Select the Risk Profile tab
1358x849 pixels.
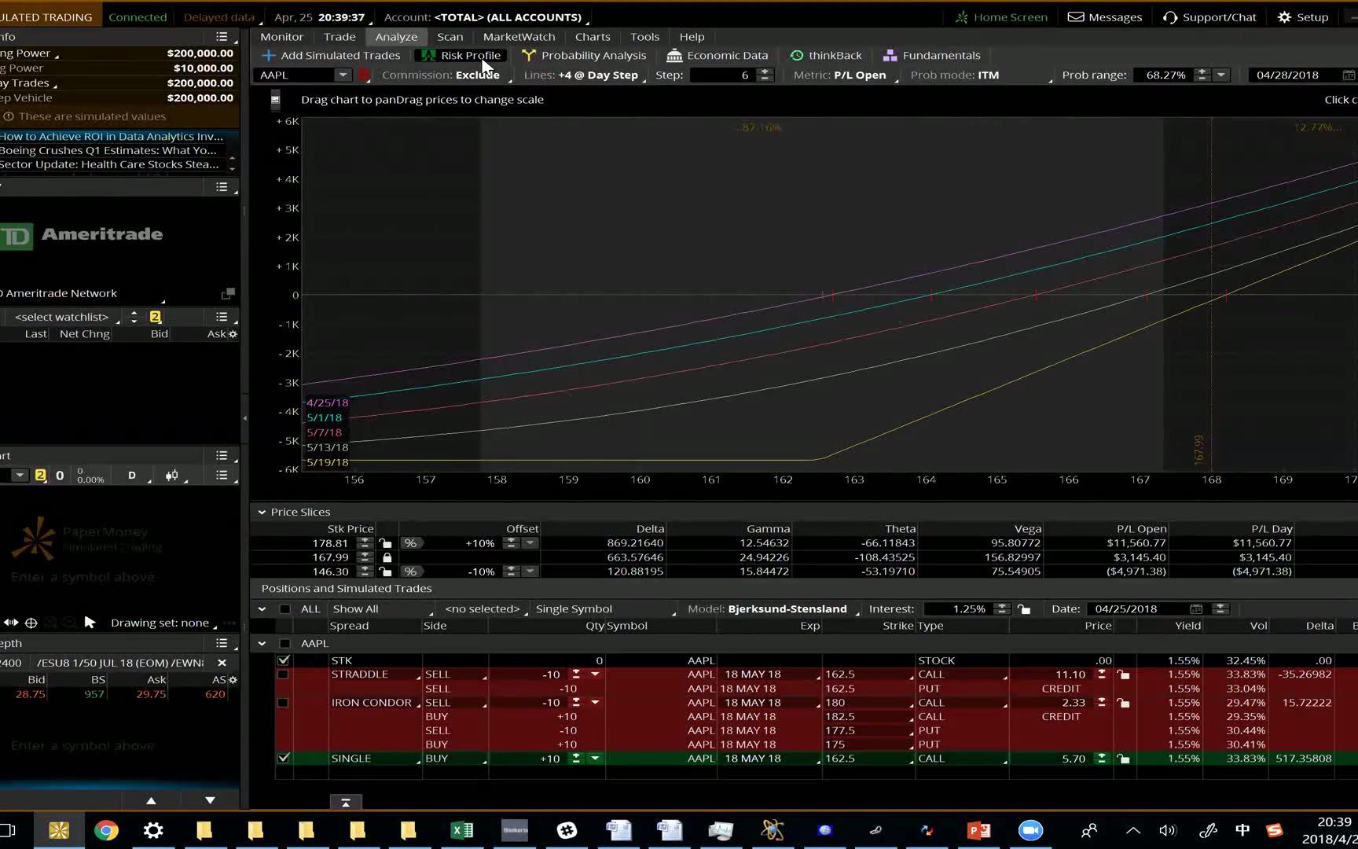pyautogui.click(x=461, y=55)
